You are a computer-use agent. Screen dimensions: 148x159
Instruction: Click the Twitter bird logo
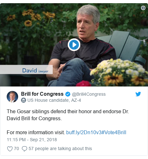[138, 94]
